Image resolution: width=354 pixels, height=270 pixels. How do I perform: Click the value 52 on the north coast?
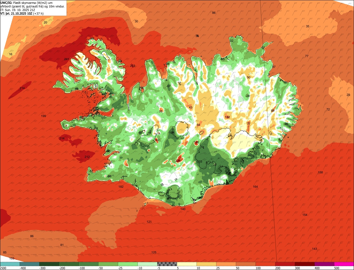(232, 41)
